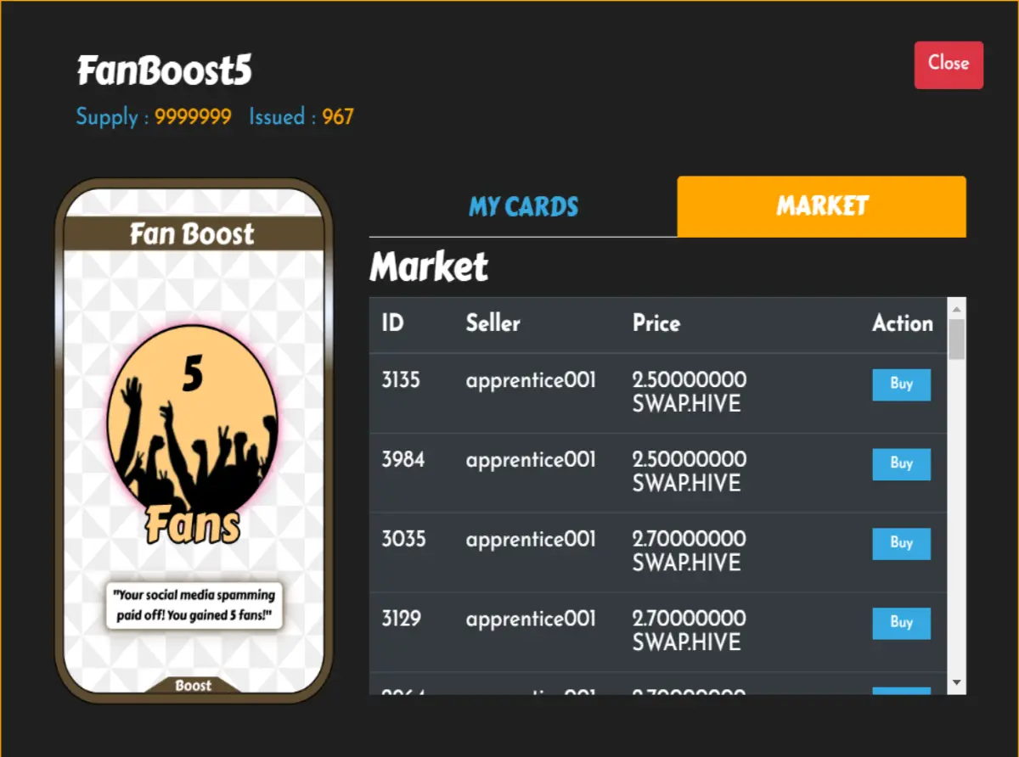Click ID cell 3035
Screen dimensions: 1019x757
[x=403, y=540]
